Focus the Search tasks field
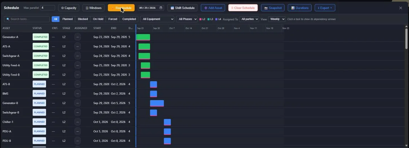Image resolution: width=409 pixels, height=148 pixels. [27, 19]
